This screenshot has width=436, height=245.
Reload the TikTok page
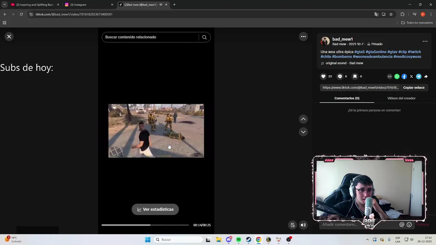[x=21, y=14]
